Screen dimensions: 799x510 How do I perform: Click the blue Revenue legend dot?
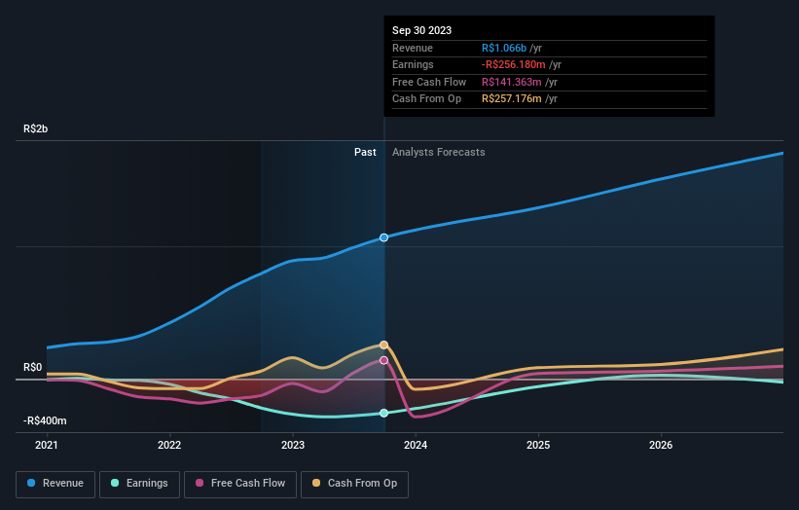pyautogui.click(x=31, y=483)
